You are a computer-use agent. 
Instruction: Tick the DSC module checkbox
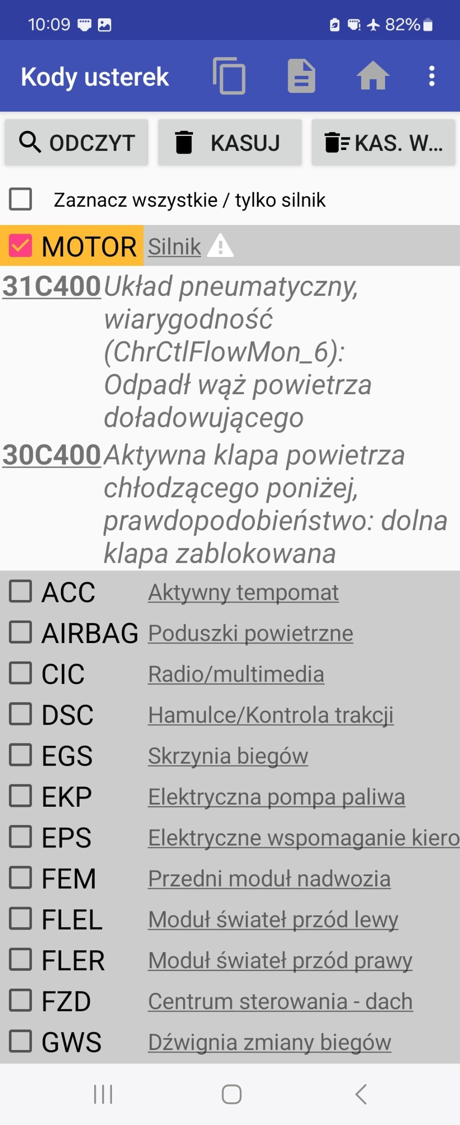pyautogui.click(x=21, y=714)
